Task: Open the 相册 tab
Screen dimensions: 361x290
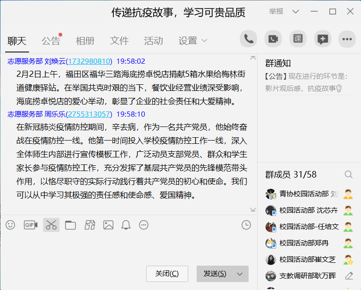Action: point(85,41)
